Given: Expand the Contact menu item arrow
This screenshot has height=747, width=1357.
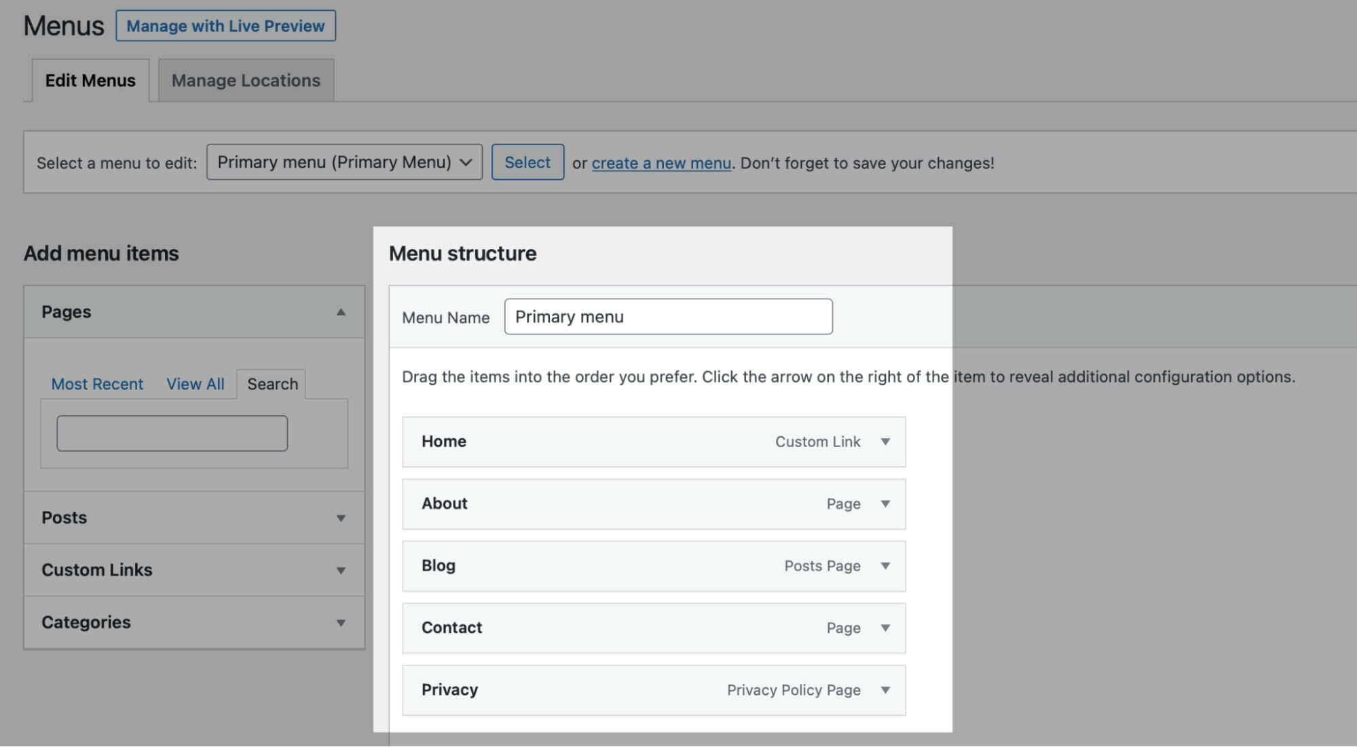Looking at the screenshot, I should pyautogui.click(x=885, y=628).
